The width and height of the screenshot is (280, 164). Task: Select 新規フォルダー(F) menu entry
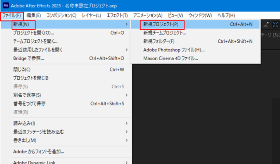pyautogui.click(x=159, y=41)
